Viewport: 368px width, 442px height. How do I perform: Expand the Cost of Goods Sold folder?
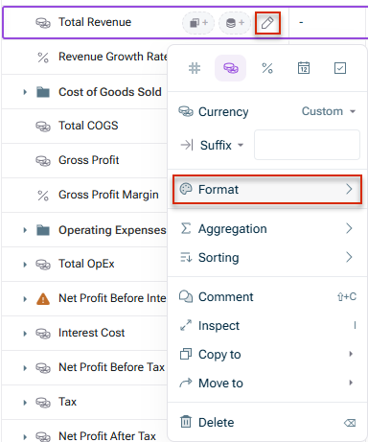tap(25, 92)
